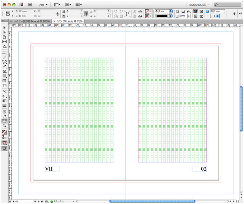Expand the BOOKHOUSE workspace switcher
Viewport: 244px width, 204px height.
[199, 5]
